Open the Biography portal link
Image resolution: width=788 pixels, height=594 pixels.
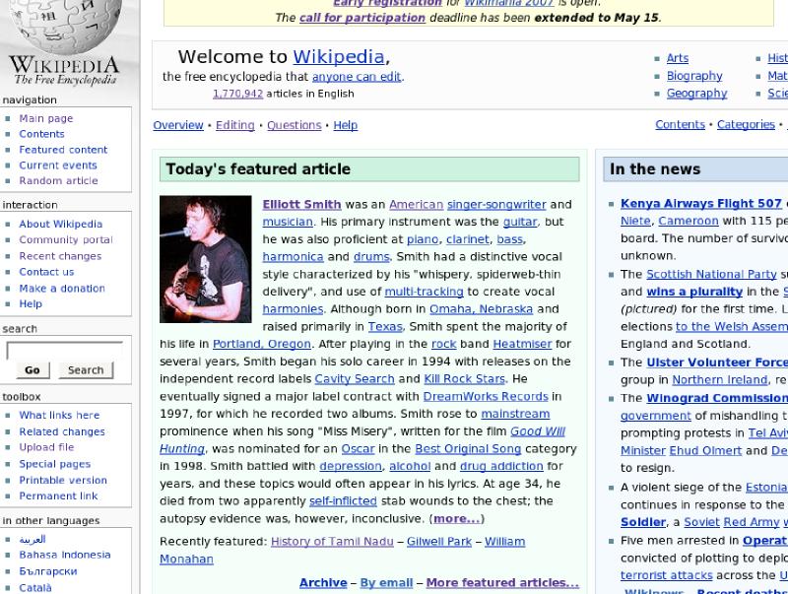point(694,76)
